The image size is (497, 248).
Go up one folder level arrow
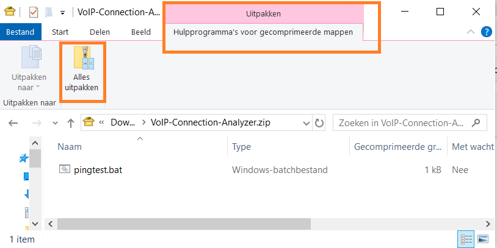(x=71, y=122)
